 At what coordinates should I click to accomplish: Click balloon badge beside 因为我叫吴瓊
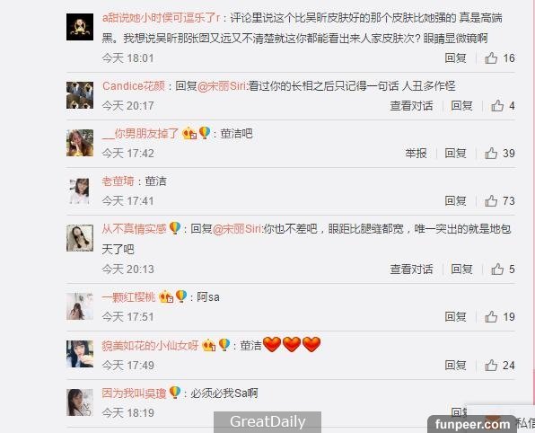pos(175,393)
